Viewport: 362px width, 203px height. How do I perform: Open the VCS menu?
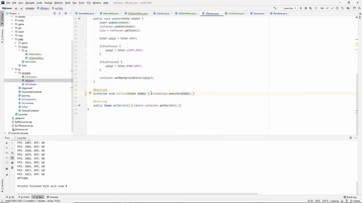coord(88,3)
